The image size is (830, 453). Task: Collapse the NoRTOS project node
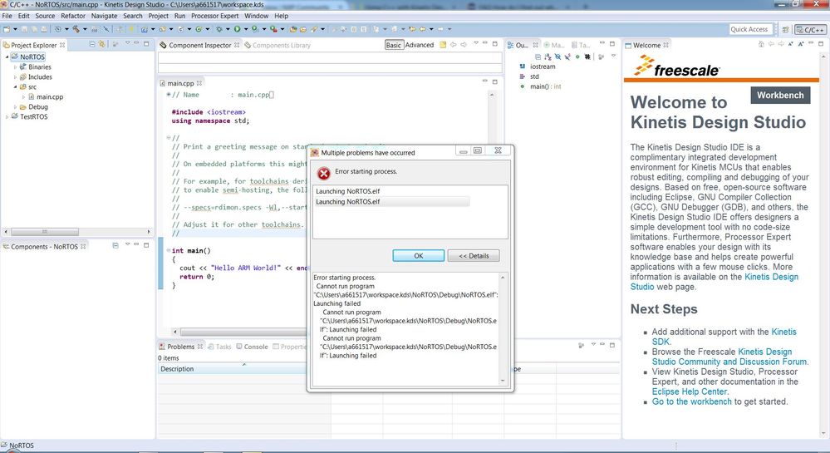[7, 57]
